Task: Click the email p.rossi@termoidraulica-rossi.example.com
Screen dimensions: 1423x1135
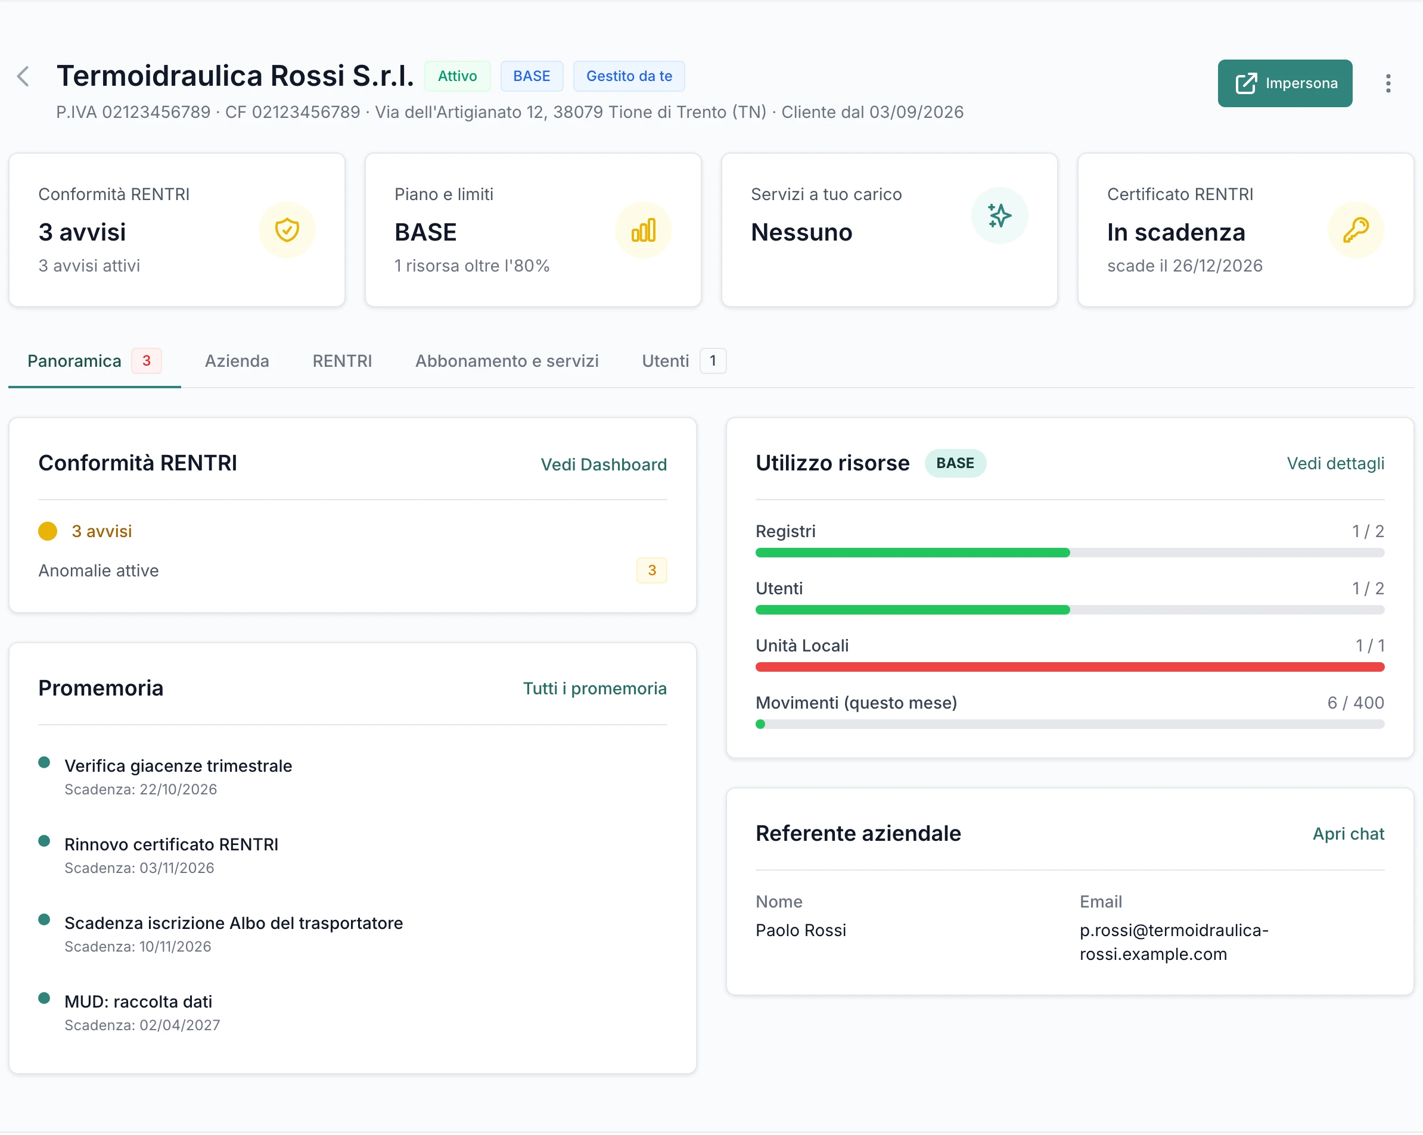Action: click(x=1173, y=943)
